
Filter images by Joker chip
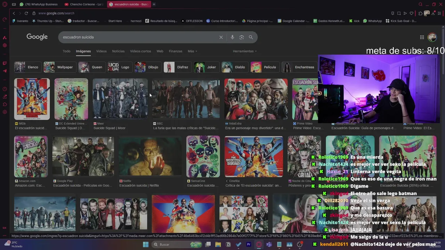pos(207,67)
